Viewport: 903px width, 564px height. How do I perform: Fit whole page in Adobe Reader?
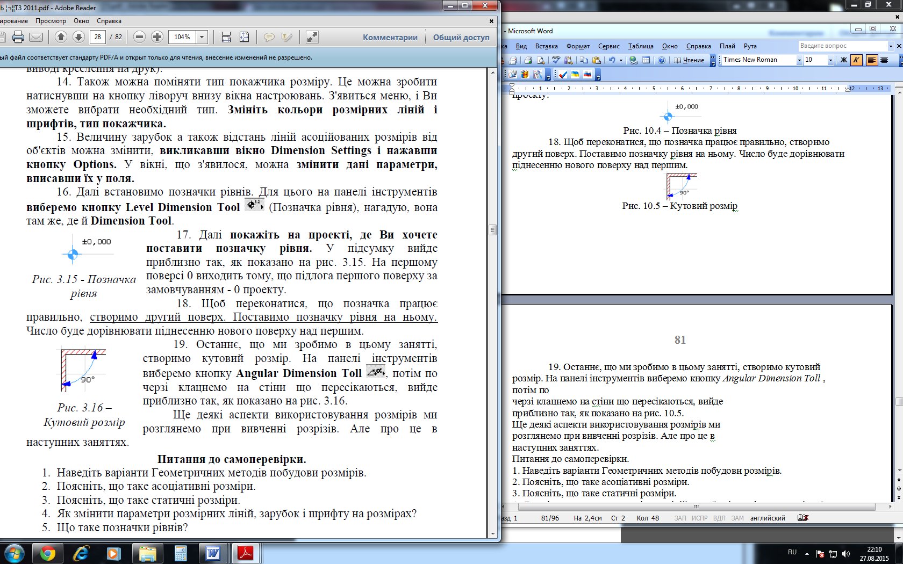pos(244,37)
